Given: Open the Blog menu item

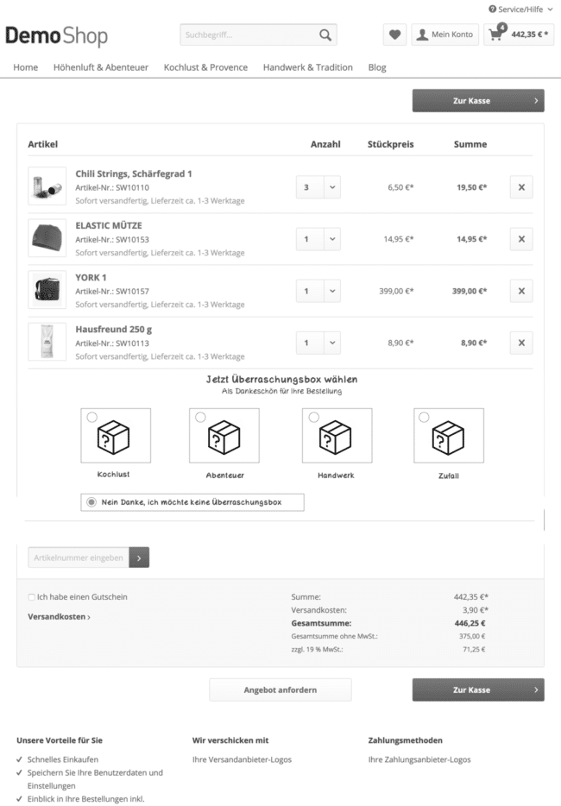Looking at the screenshot, I should click(x=377, y=67).
